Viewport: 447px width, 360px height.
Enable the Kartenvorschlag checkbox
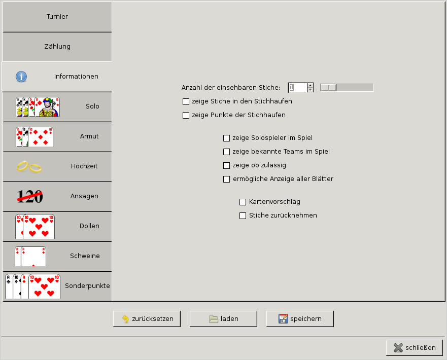(243, 202)
